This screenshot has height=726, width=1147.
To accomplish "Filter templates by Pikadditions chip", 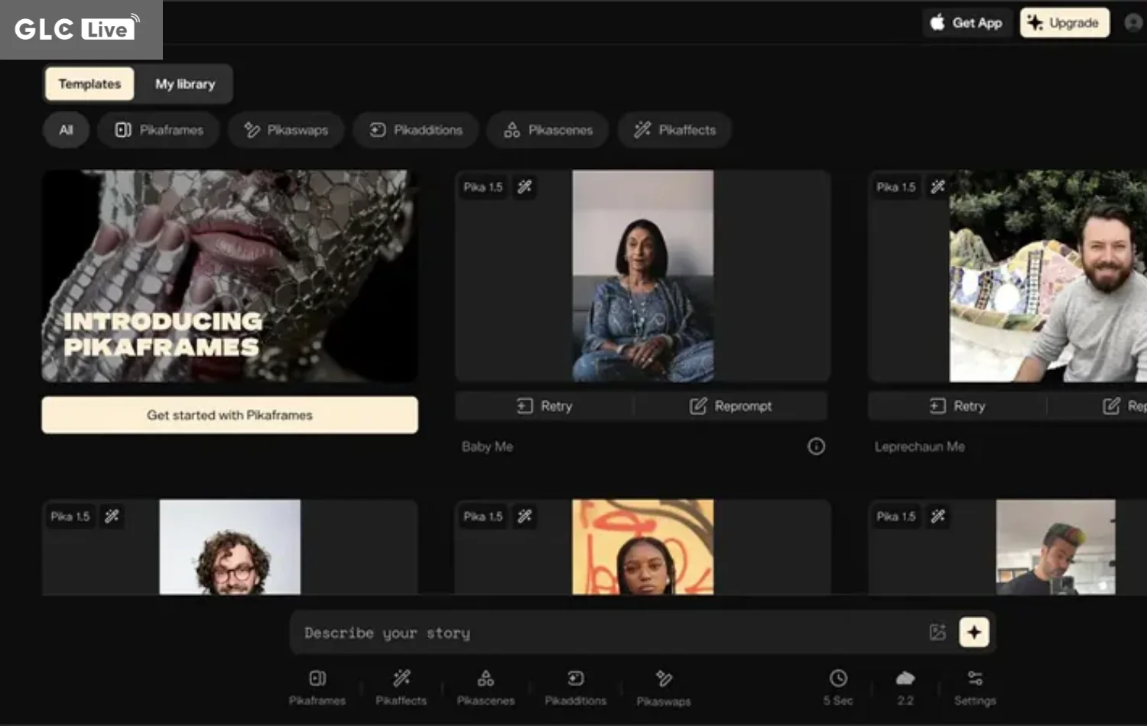I will (x=416, y=130).
